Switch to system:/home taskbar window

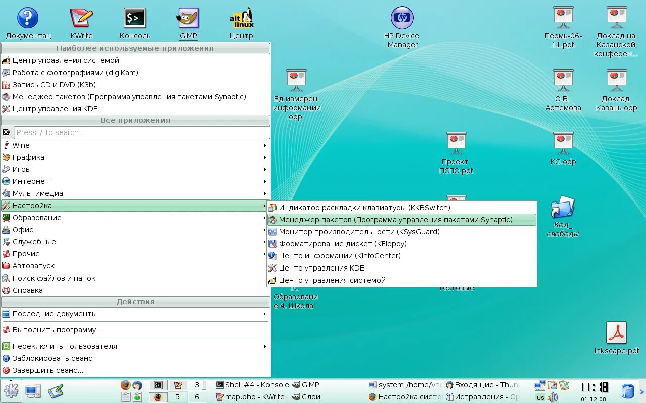coord(406,385)
